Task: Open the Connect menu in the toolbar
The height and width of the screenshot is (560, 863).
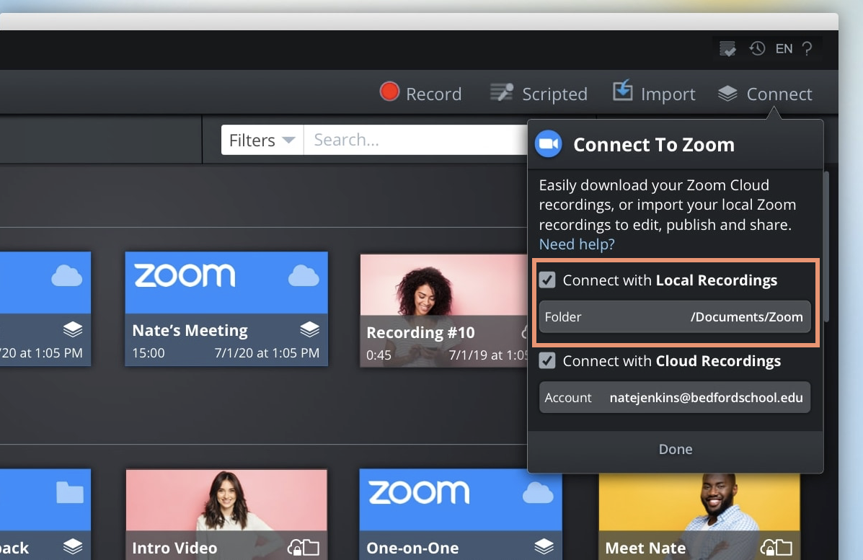Action: click(766, 93)
